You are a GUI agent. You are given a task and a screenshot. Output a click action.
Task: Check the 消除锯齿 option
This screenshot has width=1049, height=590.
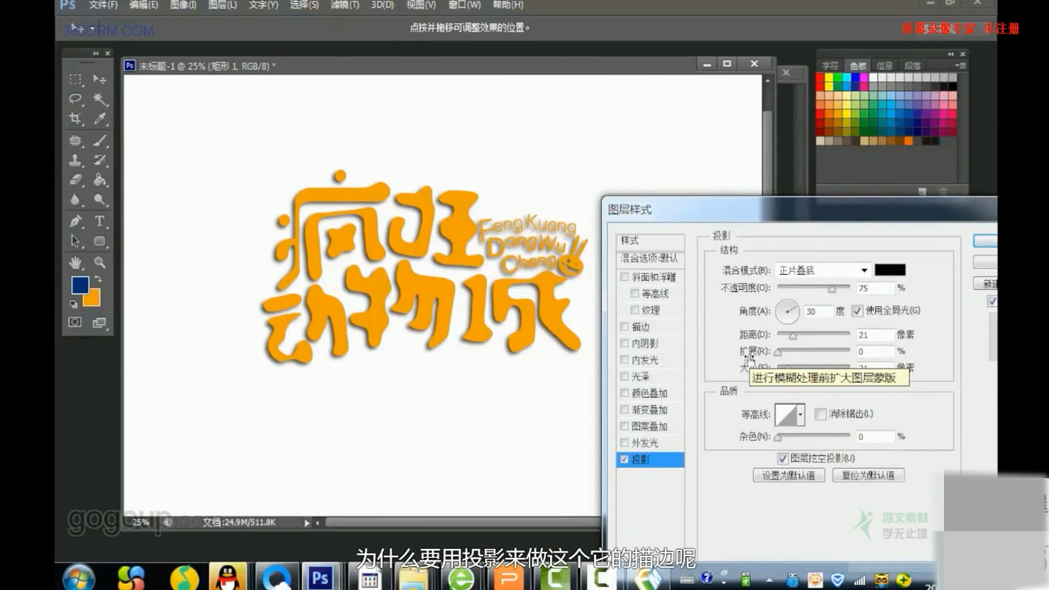click(820, 413)
